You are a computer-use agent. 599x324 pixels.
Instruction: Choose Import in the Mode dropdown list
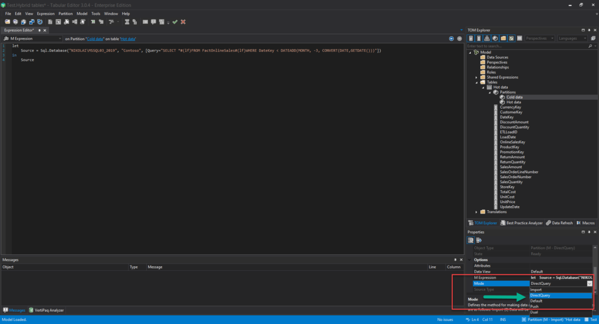point(560,290)
